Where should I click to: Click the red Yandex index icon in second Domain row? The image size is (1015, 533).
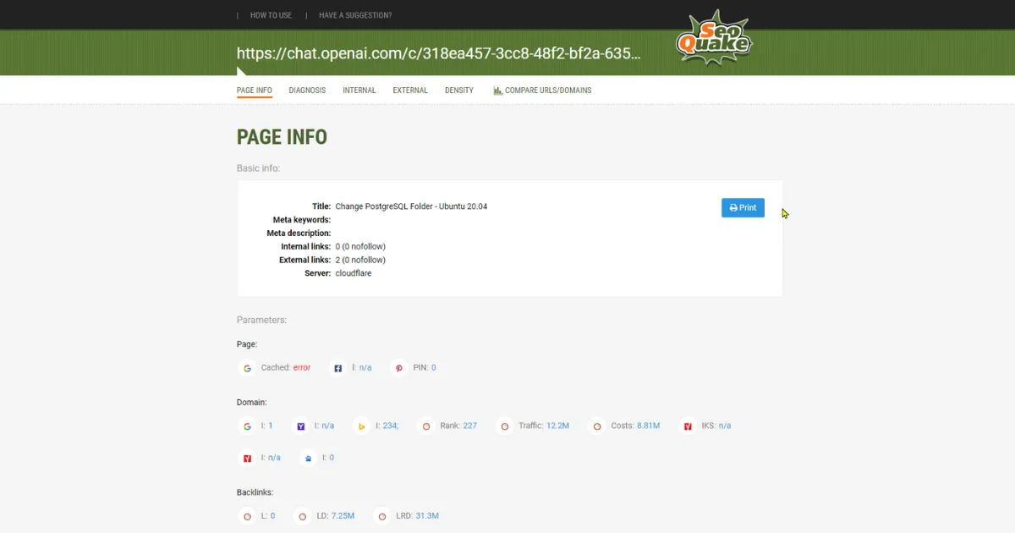(248, 458)
